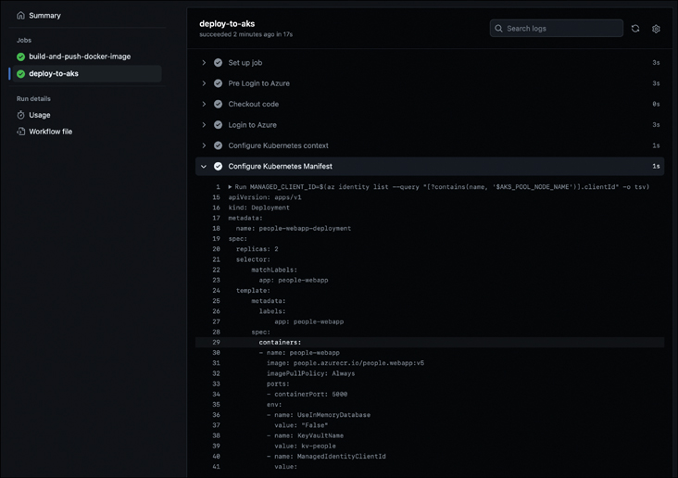Open the log settings gear icon
This screenshot has height=478, width=678.
[656, 29]
